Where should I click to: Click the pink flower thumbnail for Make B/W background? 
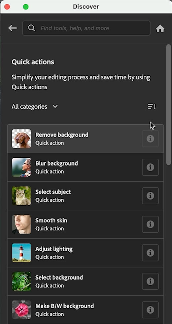coord(21,310)
